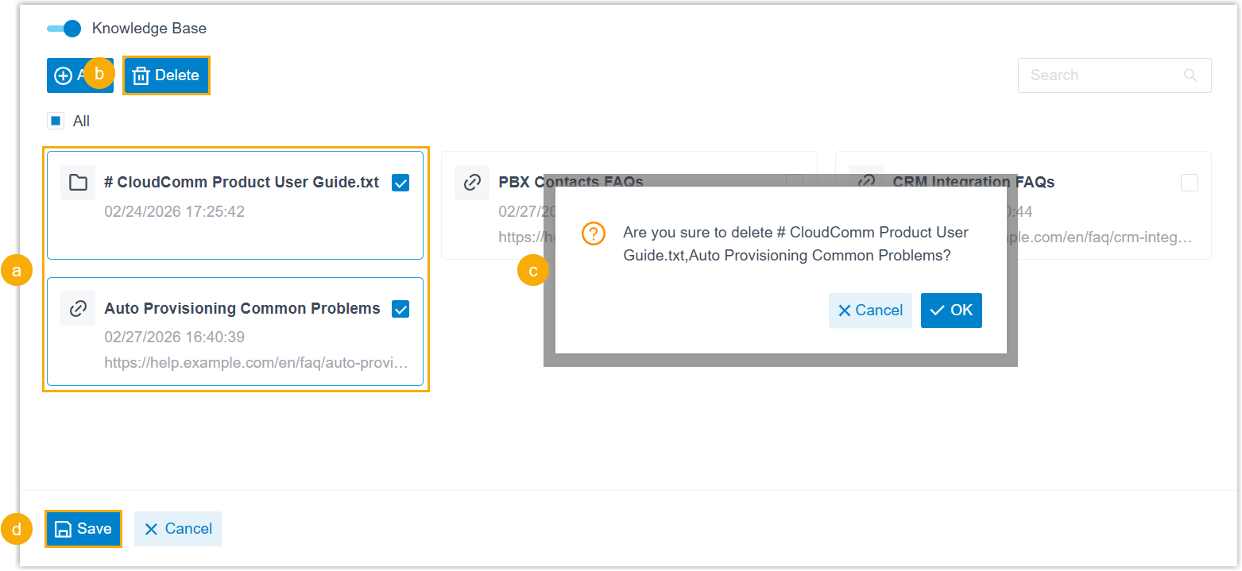This screenshot has width=1242, height=571.
Task: Open the Auto Provisioning Common Problems title
Action: (242, 308)
